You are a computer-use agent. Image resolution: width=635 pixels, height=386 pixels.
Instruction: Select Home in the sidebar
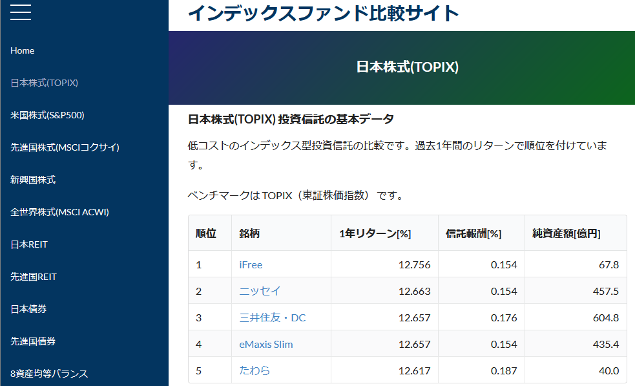coord(23,50)
